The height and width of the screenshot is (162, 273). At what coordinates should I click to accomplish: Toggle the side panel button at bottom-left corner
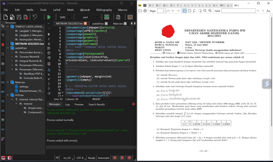point(3,158)
